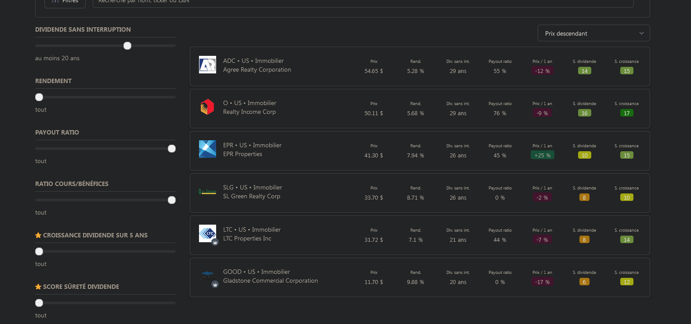Click the -9 % one-year price badge

[543, 113]
